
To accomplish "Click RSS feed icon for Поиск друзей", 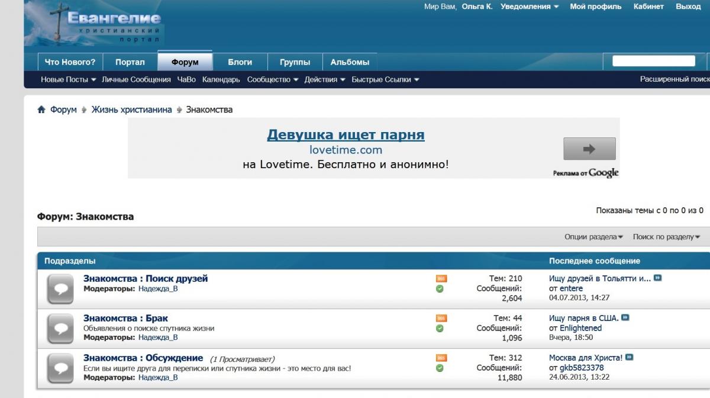I will [x=441, y=279].
